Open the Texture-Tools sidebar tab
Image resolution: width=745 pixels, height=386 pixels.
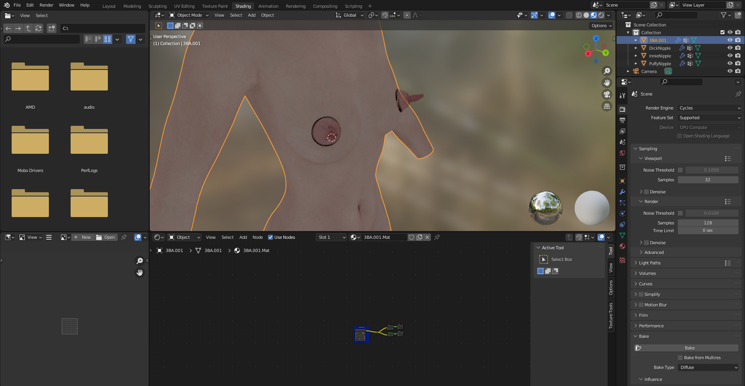pos(611,316)
